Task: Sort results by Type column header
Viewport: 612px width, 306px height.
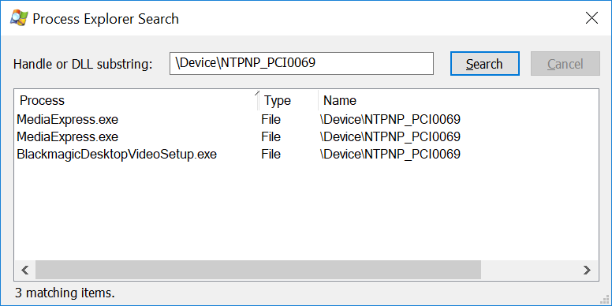Action: coord(289,100)
